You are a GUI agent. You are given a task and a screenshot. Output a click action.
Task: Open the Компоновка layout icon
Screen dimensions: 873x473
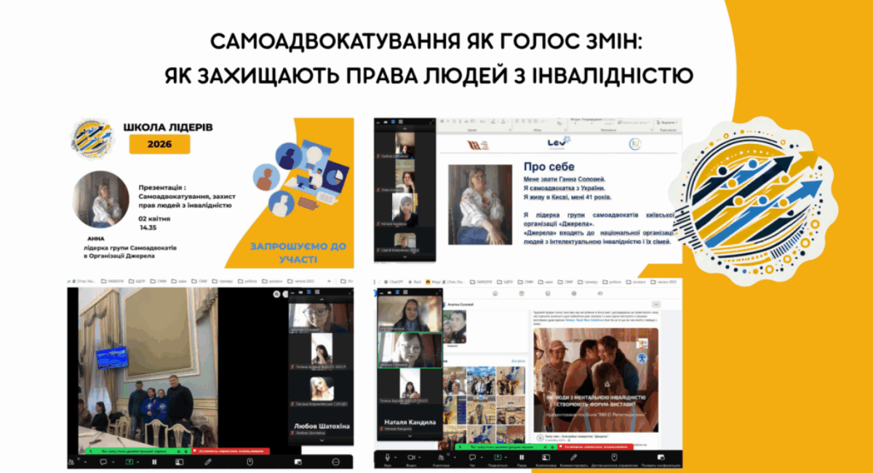(x=544, y=456)
